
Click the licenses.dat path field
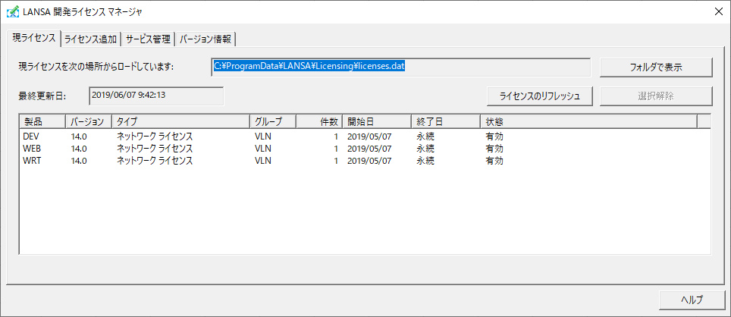pyautogui.click(x=400, y=67)
